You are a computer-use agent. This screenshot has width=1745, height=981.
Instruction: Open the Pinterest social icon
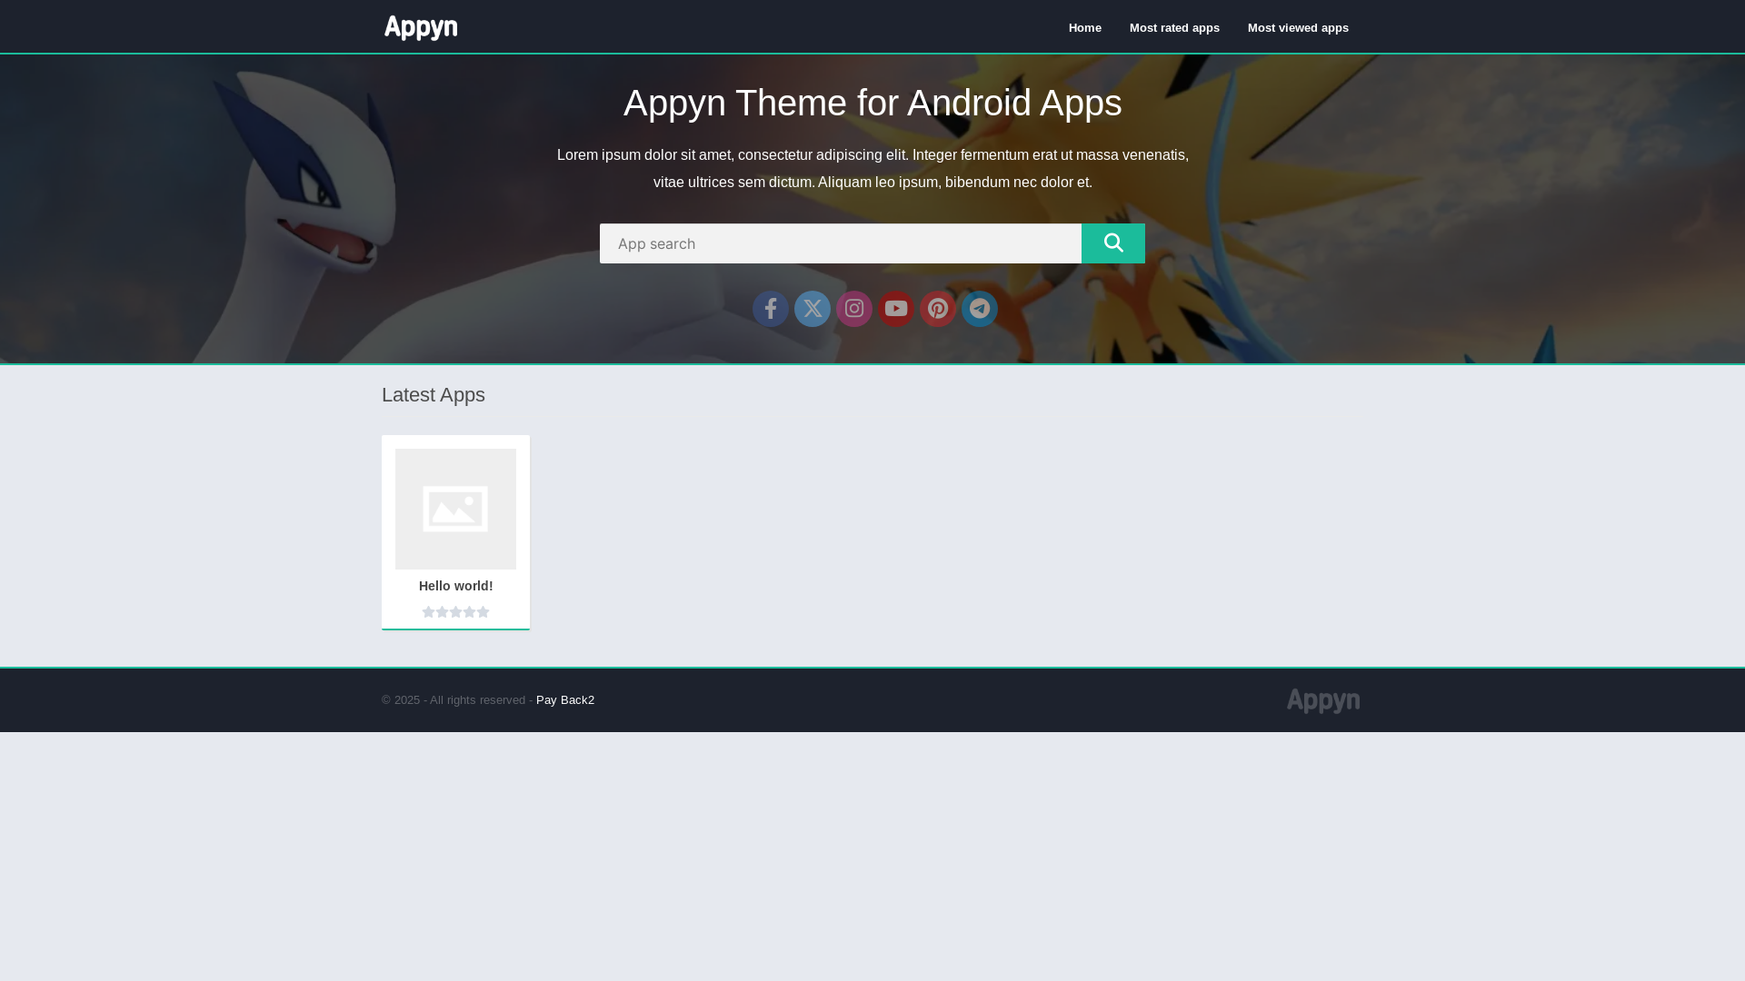click(938, 309)
